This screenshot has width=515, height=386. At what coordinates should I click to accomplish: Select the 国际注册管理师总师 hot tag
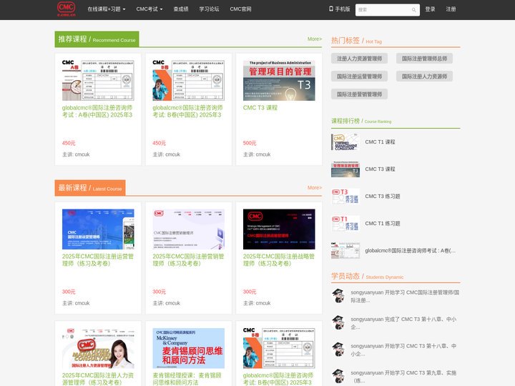tap(424, 59)
